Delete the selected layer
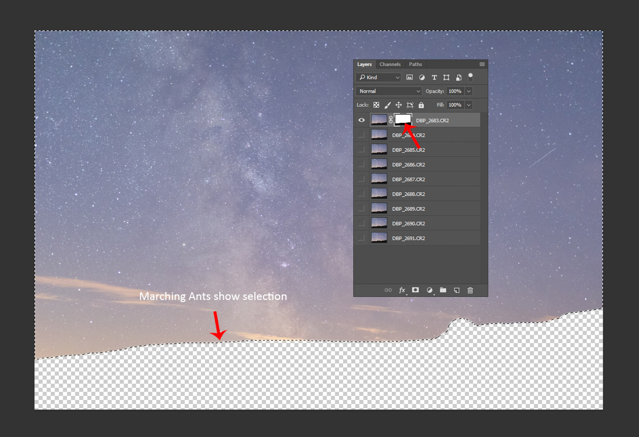639x437 pixels. coord(470,290)
